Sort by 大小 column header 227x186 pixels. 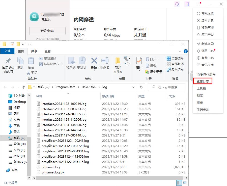(x=172, y=96)
